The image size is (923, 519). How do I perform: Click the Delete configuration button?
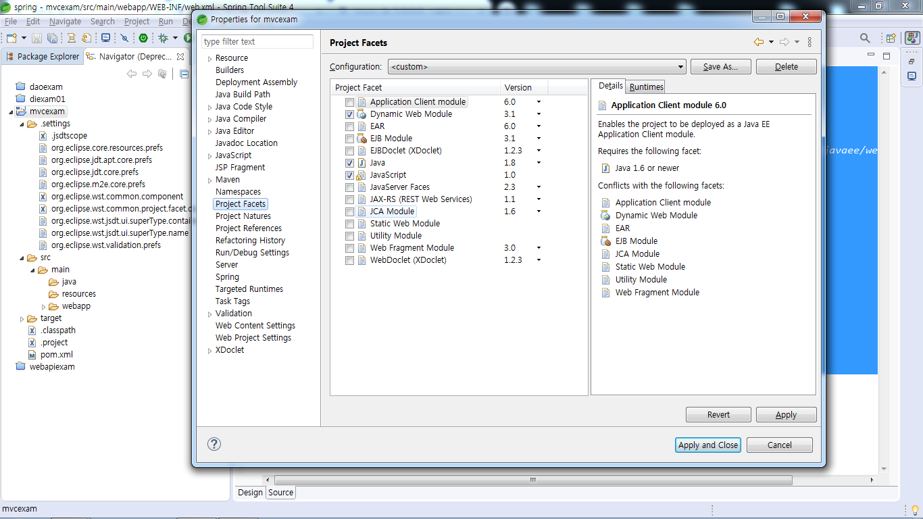click(x=787, y=67)
